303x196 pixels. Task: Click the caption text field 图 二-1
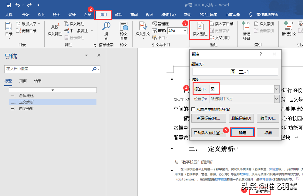click(235, 72)
